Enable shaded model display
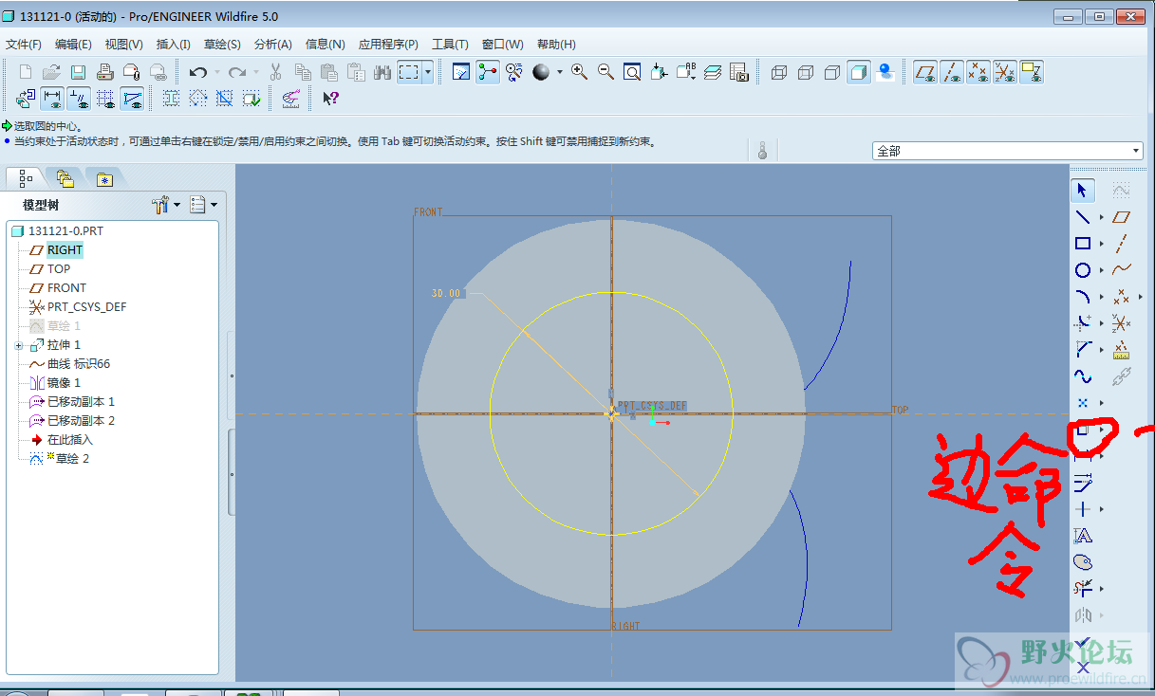1155x696 pixels. (x=859, y=72)
